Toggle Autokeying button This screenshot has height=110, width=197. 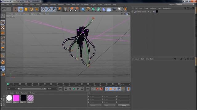pos(97,89)
